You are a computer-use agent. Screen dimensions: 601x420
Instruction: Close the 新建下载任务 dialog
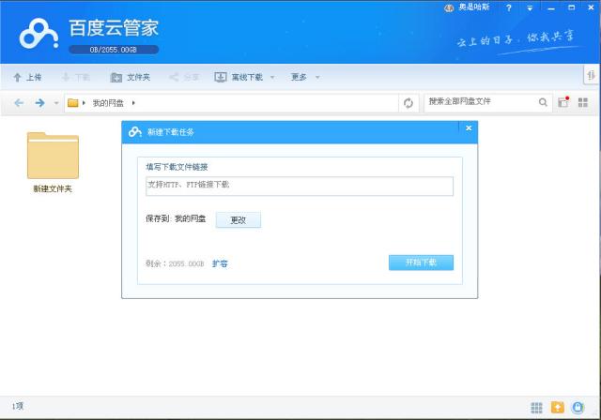(469, 128)
